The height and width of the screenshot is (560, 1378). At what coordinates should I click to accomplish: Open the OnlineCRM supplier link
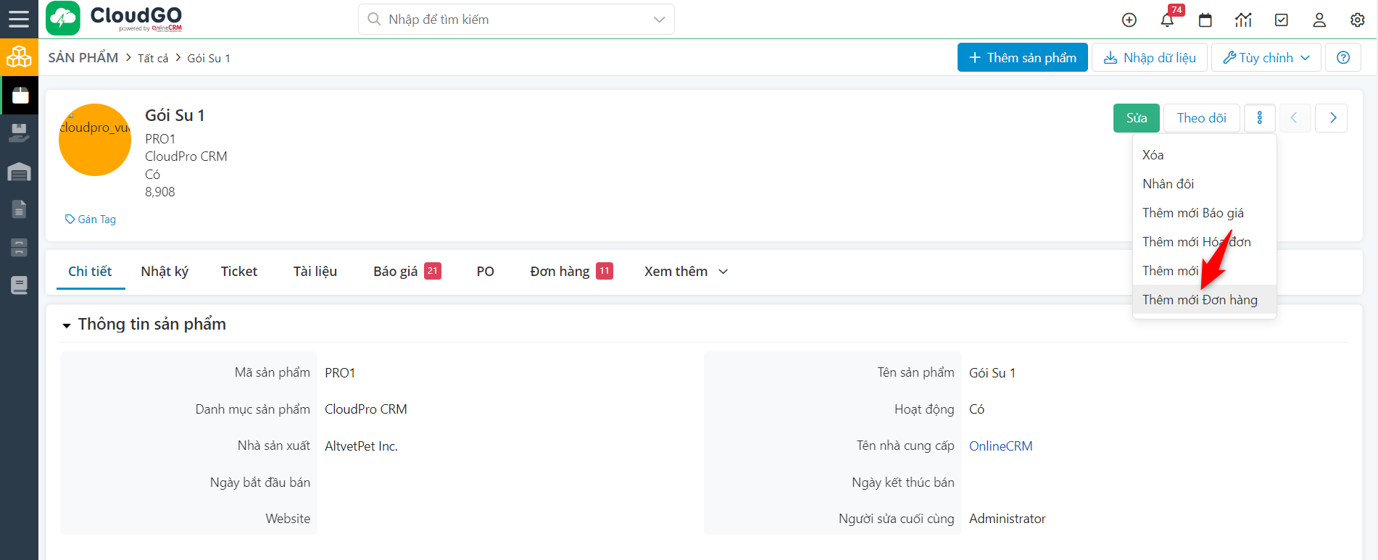(x=1000, y=446)
